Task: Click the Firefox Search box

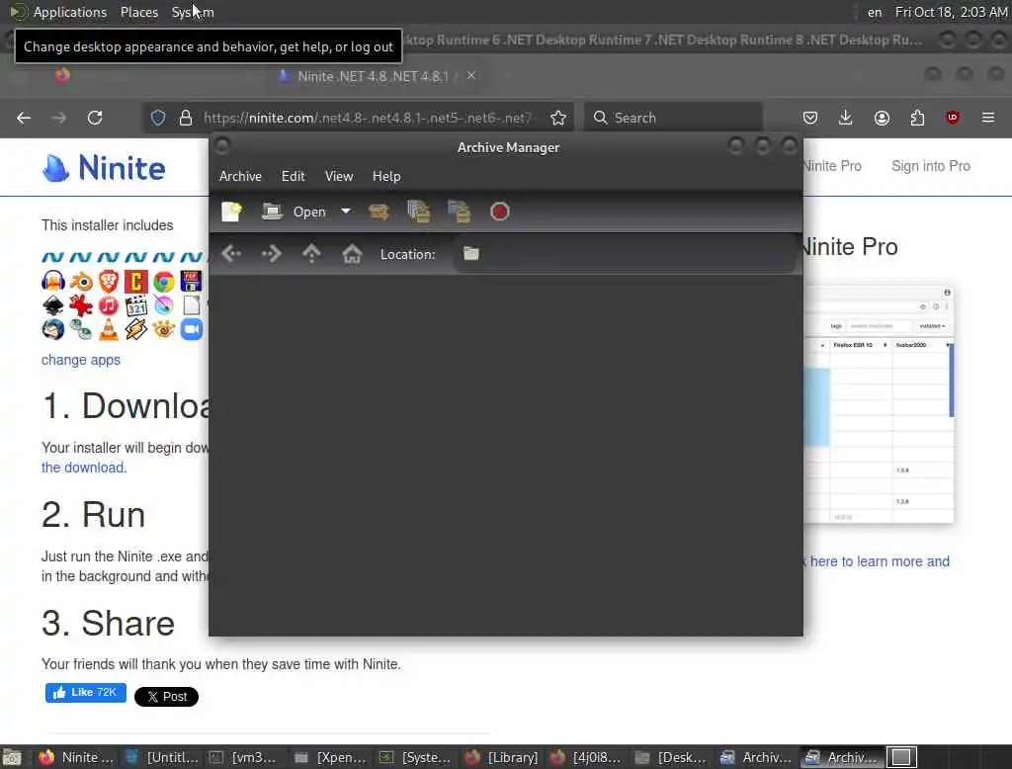Action: (x=673, y=118)
